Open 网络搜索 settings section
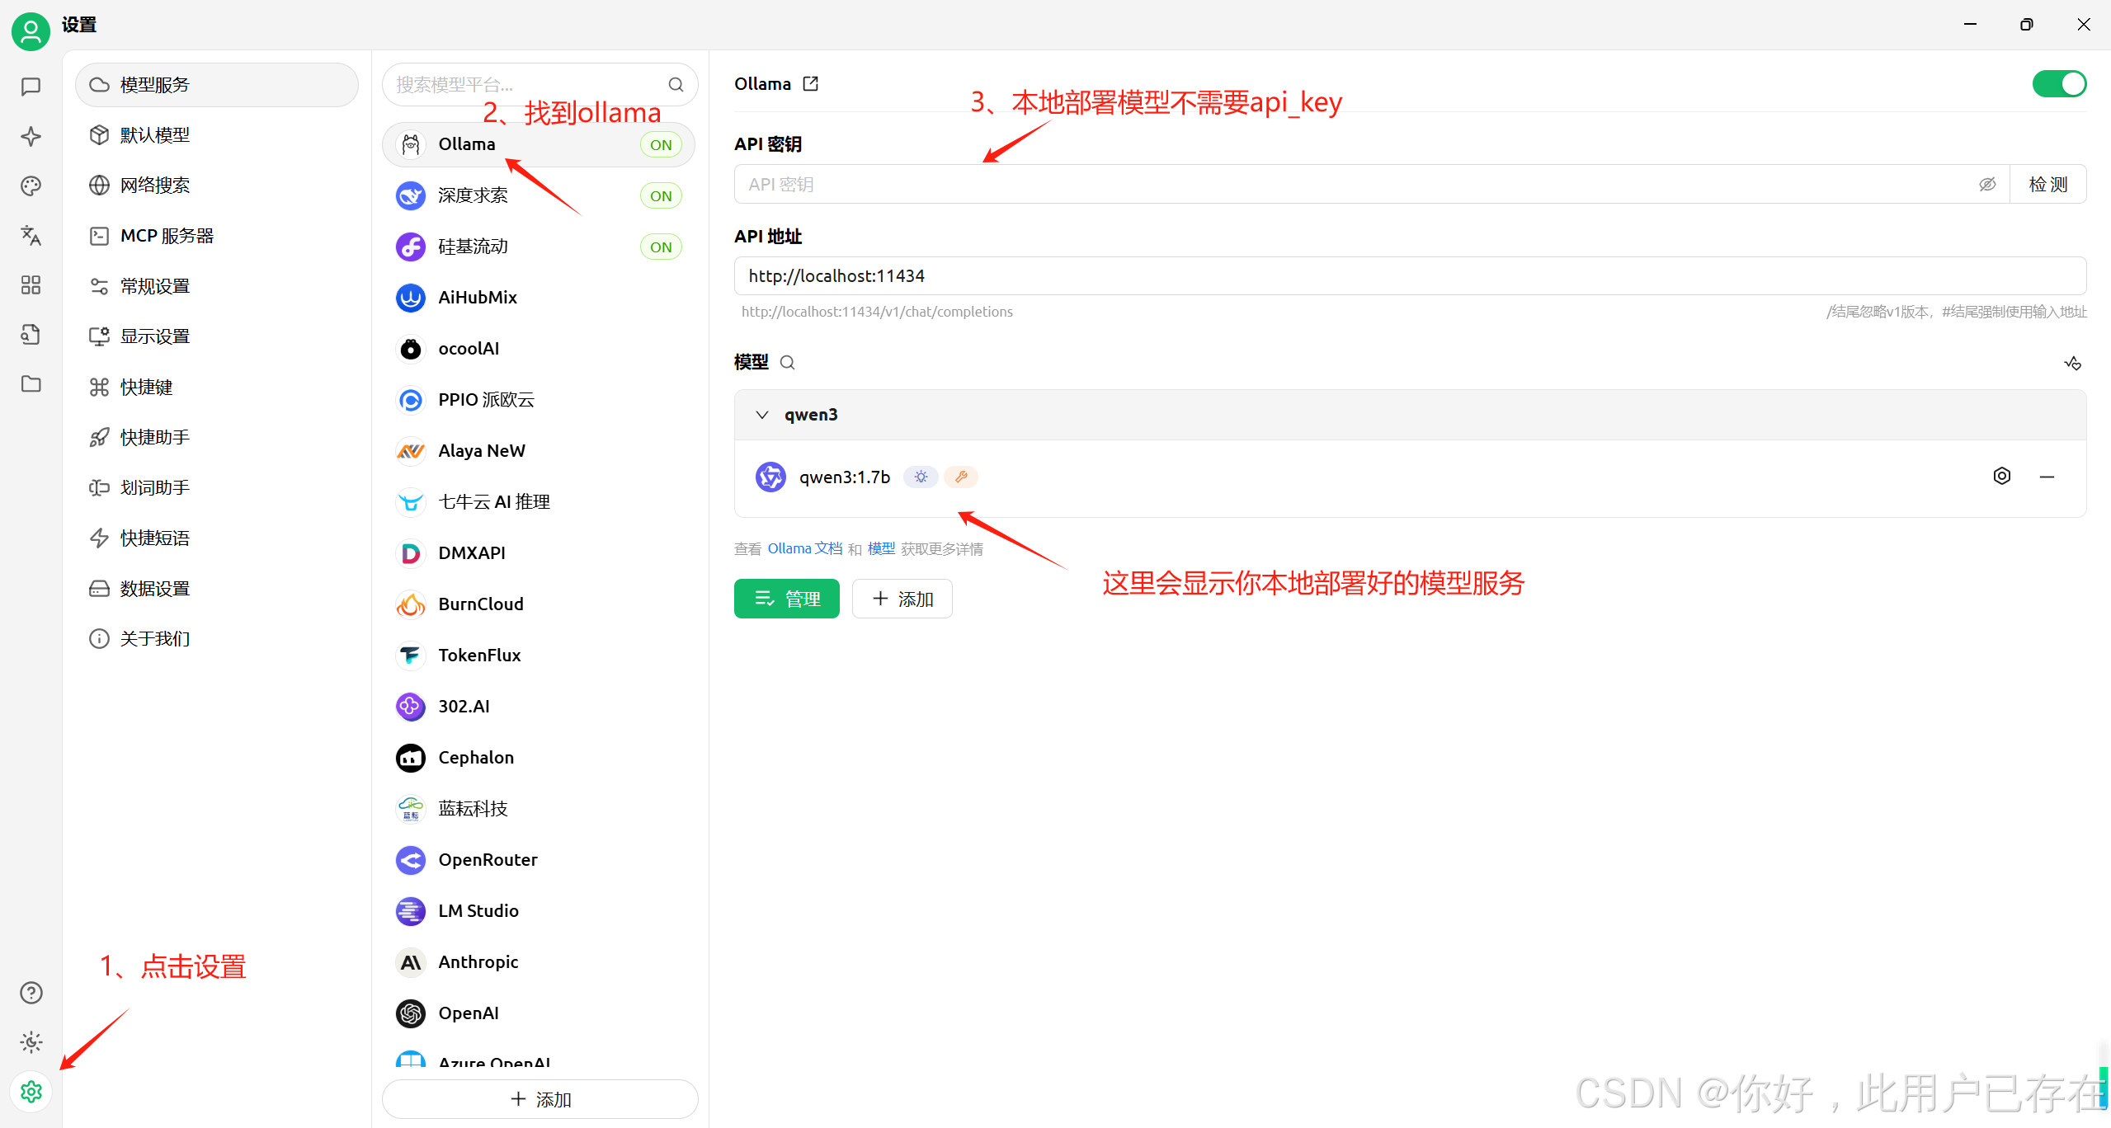 [x=217, y=186]
